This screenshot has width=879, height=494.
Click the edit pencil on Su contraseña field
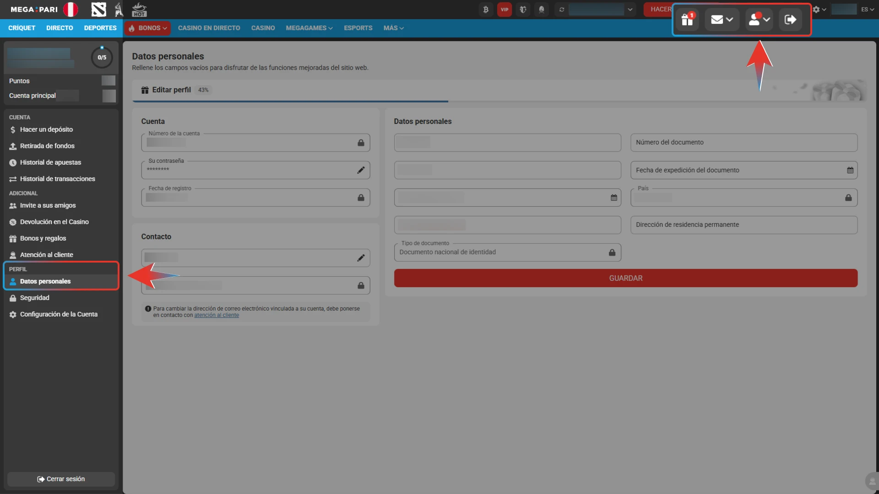tap(361, 170)
